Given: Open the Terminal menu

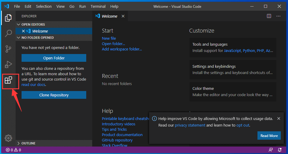Looking at the screenshot, I should [98, 6].
